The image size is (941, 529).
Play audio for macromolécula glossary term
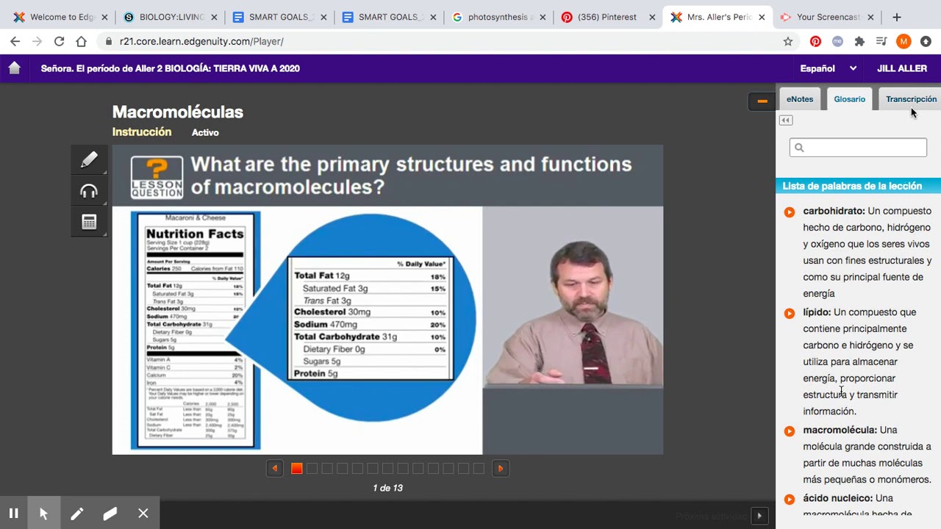point(790,431)
